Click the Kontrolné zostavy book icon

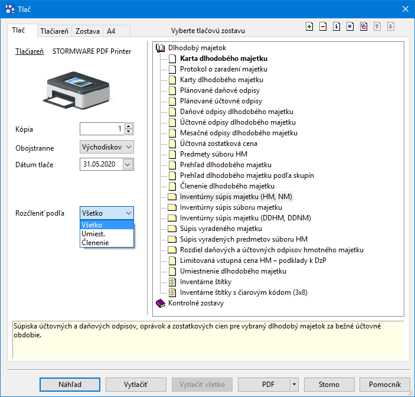click(160, 303)
